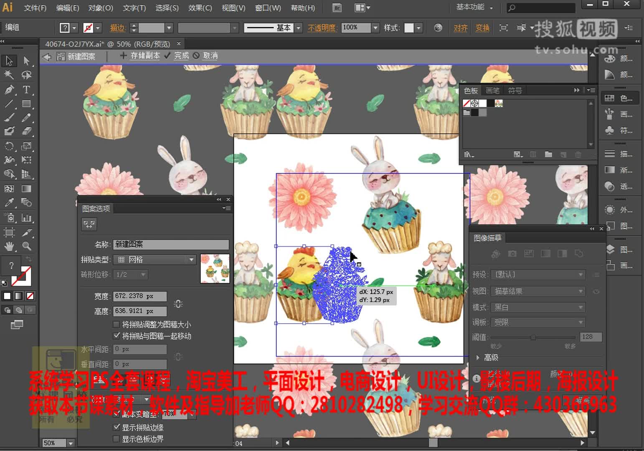This screenshot has width=644, height=451.
Task: Select the Artboard tool
Action: [x=9, y=232]
